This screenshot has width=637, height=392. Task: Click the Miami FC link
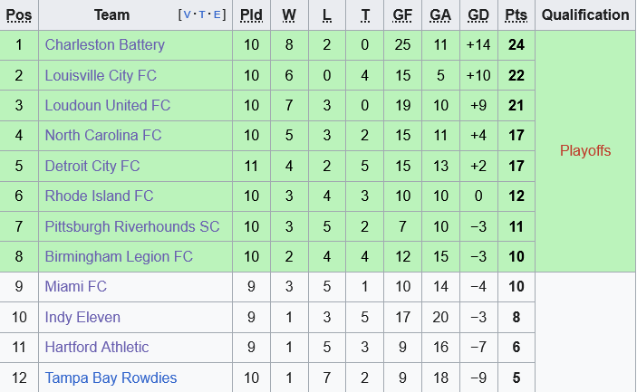(x=75, y=286)
